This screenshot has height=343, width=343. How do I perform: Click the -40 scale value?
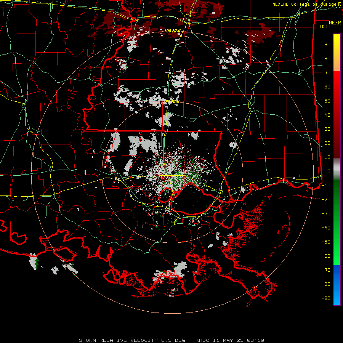click(326, 228)
